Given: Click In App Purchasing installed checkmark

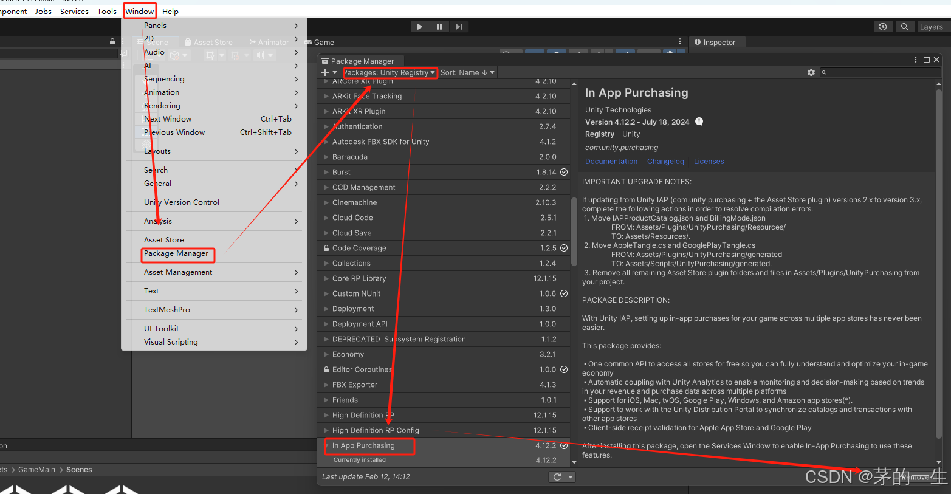Looking at the screenshot, I should click(x=564, y=445).
